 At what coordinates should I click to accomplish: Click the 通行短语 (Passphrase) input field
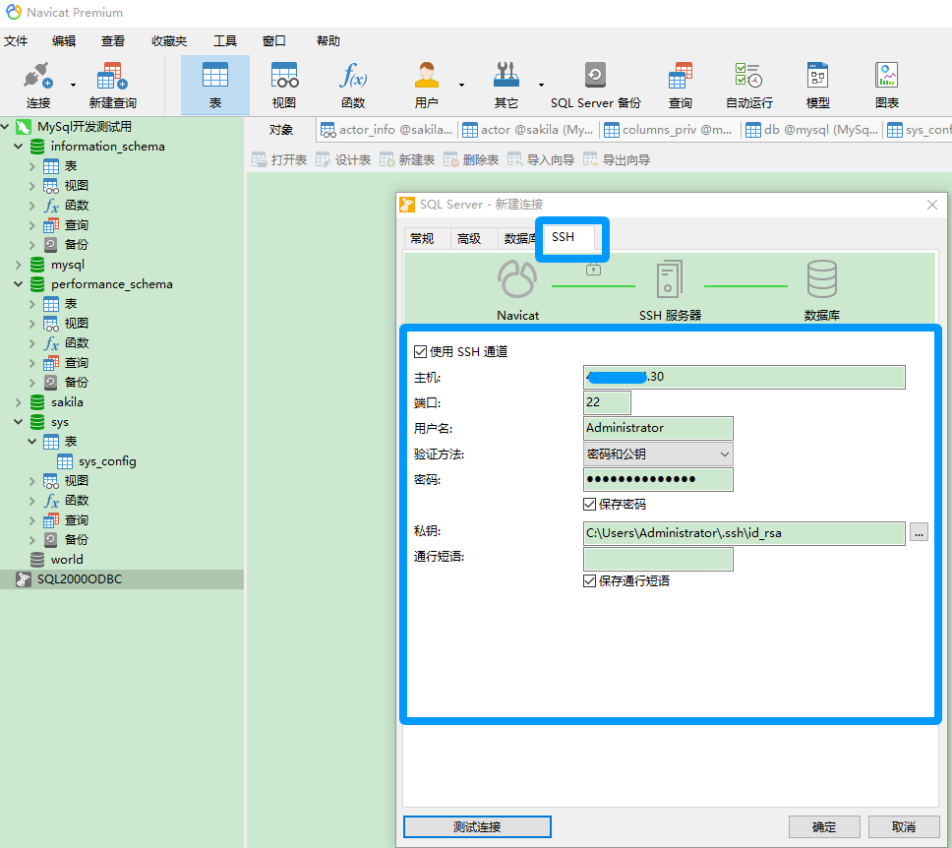pos(658,559)
